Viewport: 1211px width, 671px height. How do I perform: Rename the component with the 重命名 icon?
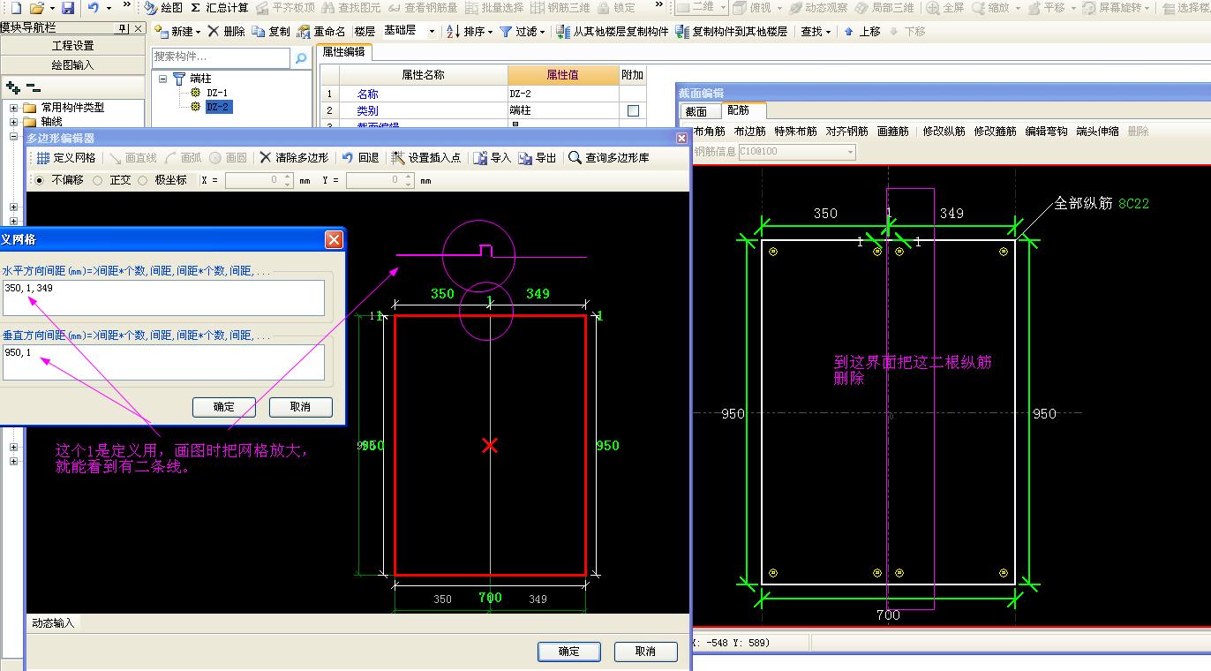tap(321, 31)
